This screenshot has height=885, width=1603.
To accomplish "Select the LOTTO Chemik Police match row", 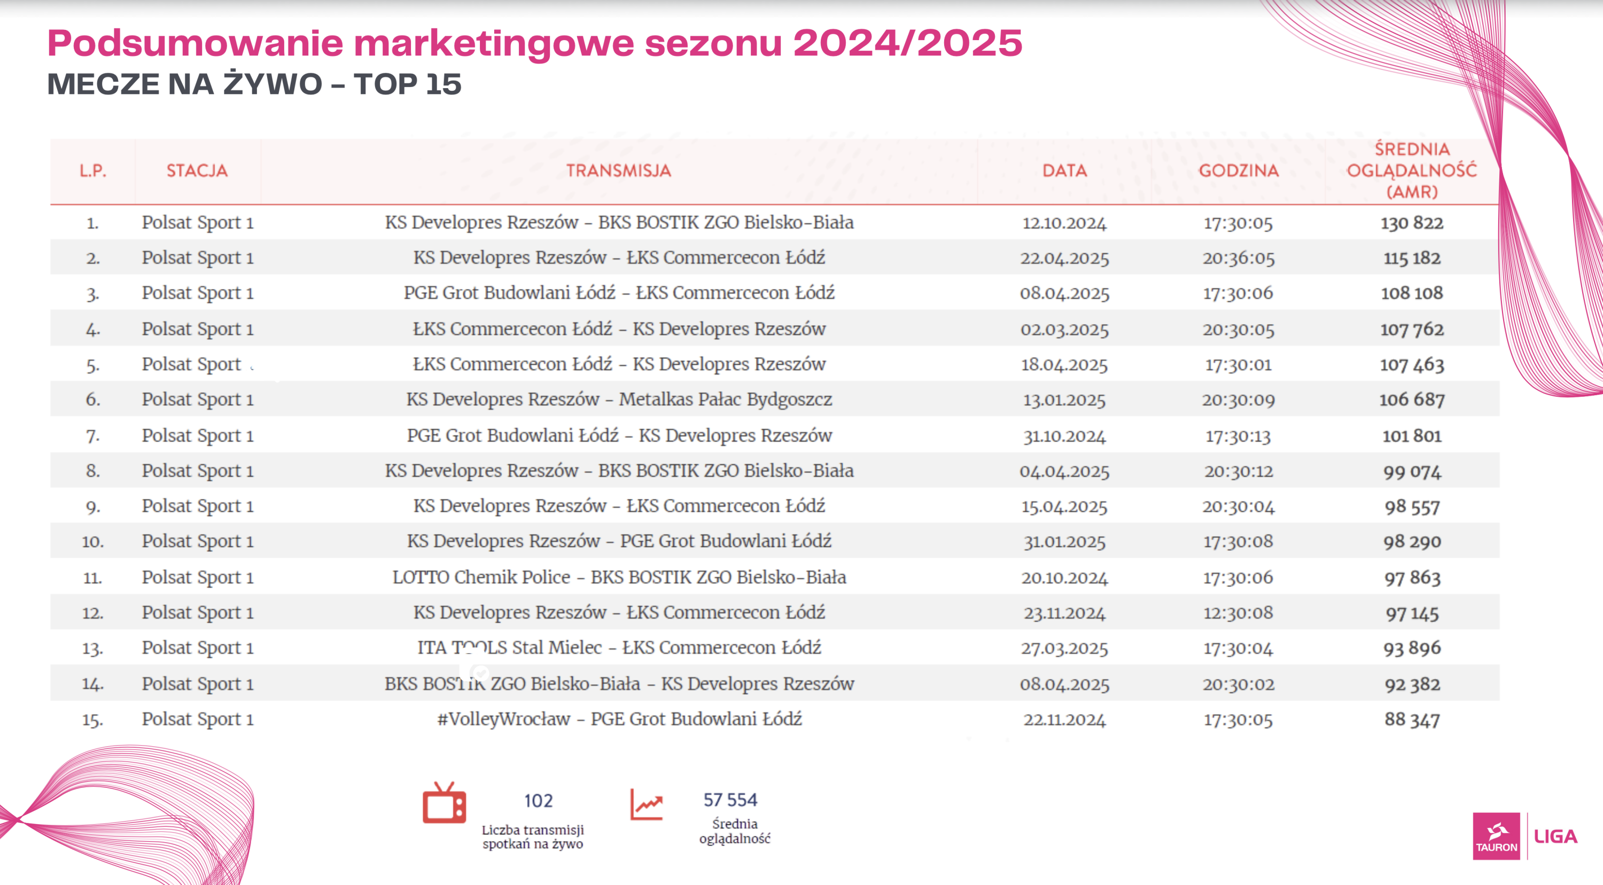I will [x=619, y=577].
